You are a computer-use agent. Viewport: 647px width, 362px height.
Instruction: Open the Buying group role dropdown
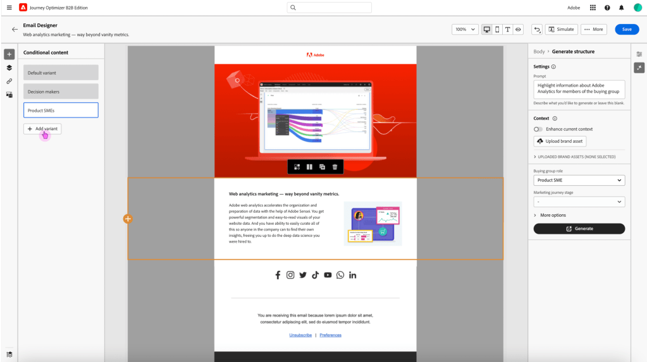tap(579, 180)
